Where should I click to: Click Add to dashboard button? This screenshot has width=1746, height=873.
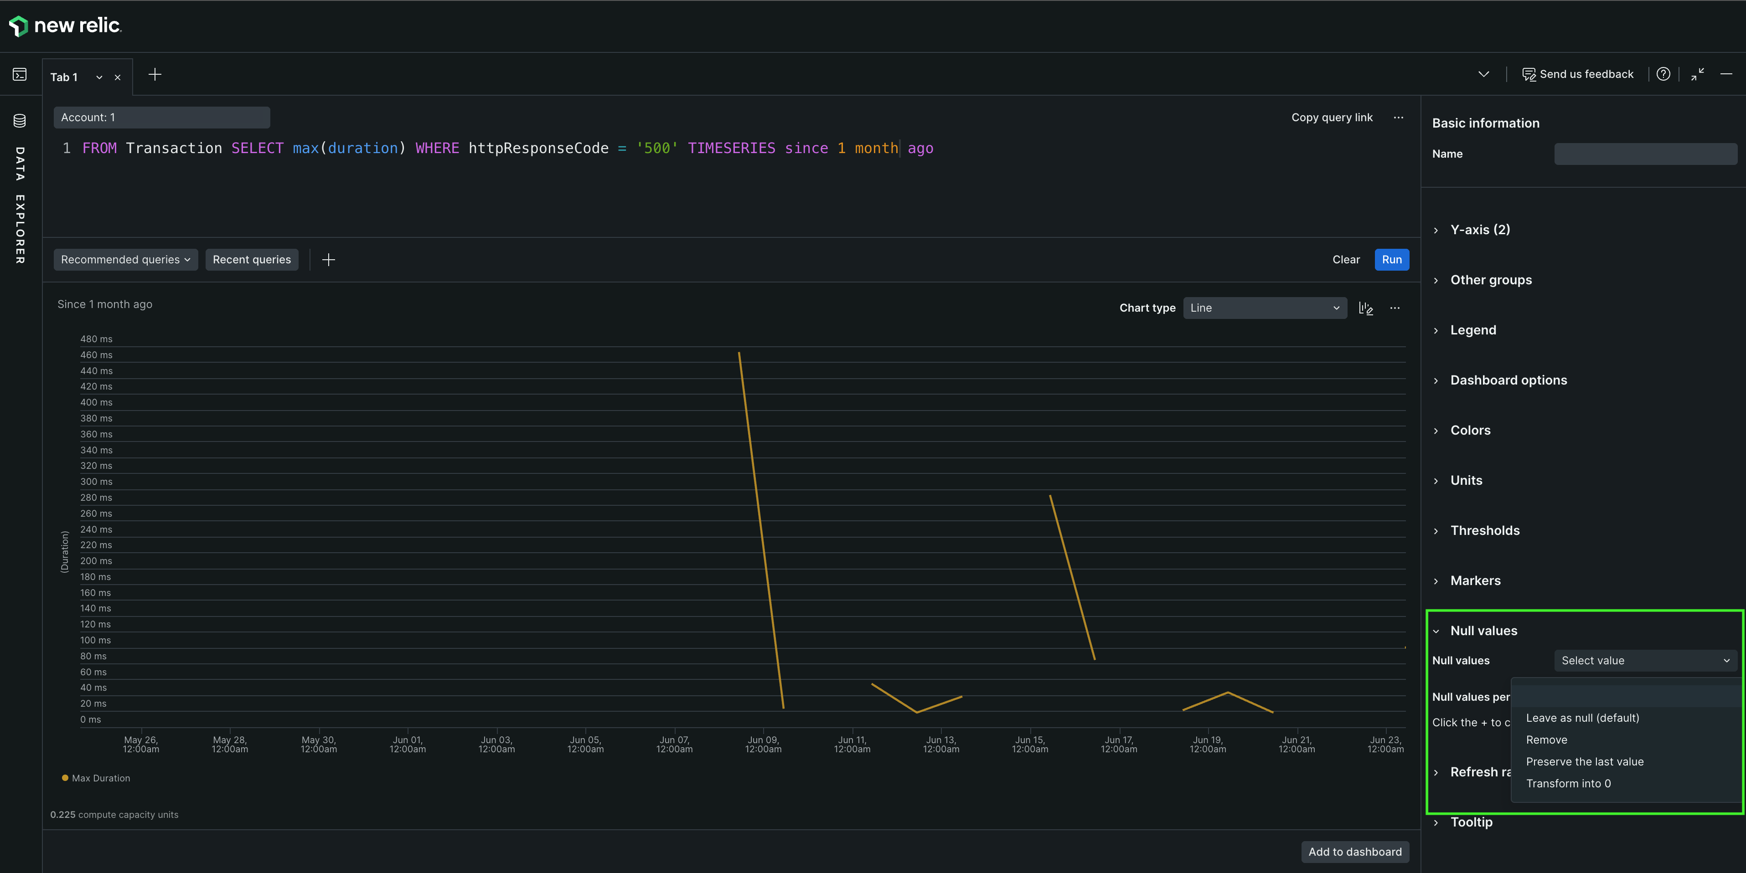pyautogui.click(x=1354, y=852)
